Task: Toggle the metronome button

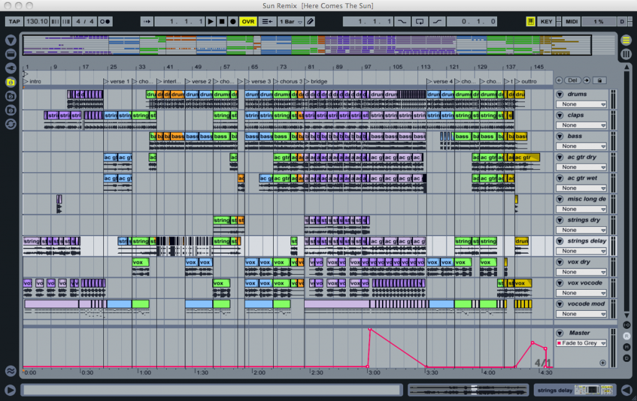Action: [105, 22]
